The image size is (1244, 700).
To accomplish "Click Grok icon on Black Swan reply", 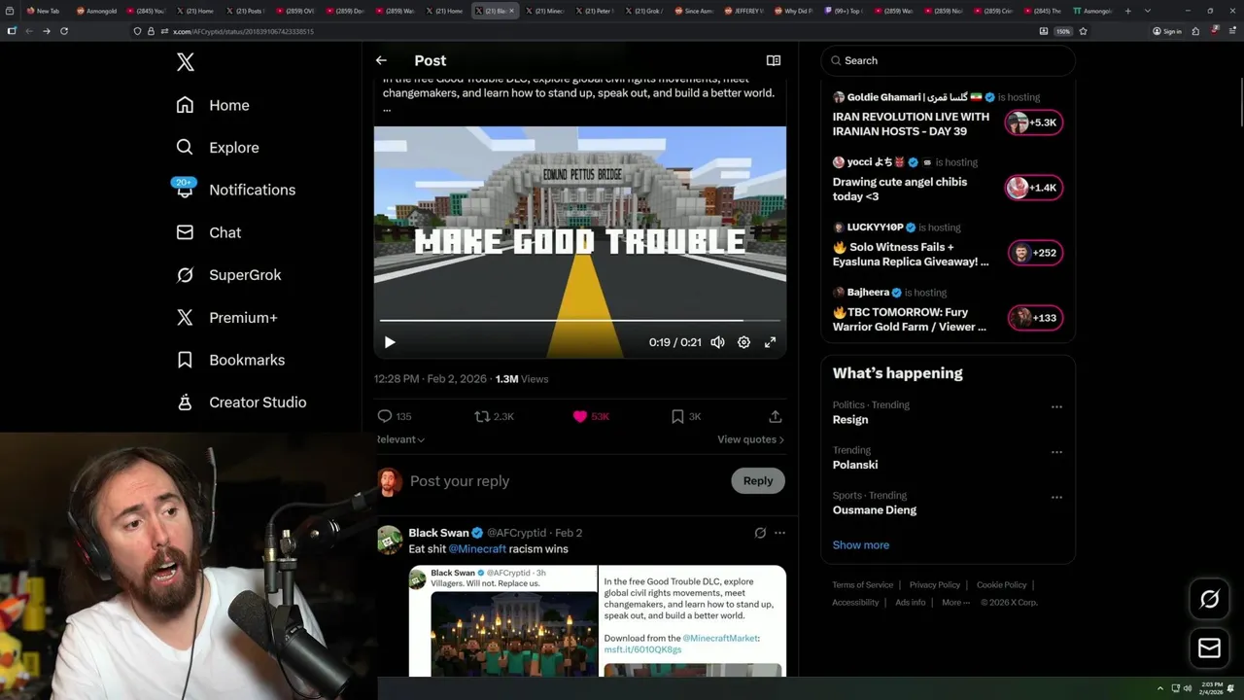I will [x=760, y=533].
